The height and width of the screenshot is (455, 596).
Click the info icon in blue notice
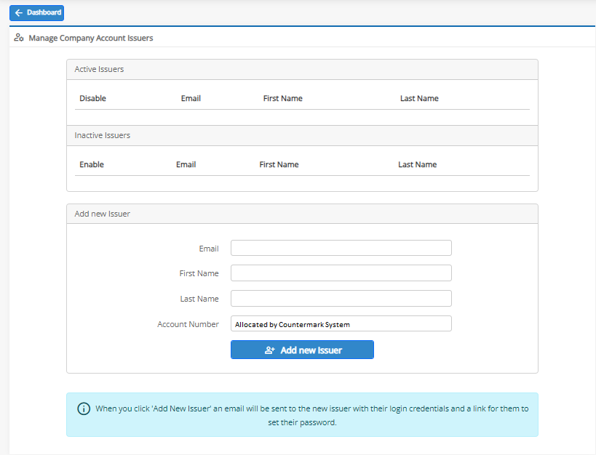click(x=84, y=408)
